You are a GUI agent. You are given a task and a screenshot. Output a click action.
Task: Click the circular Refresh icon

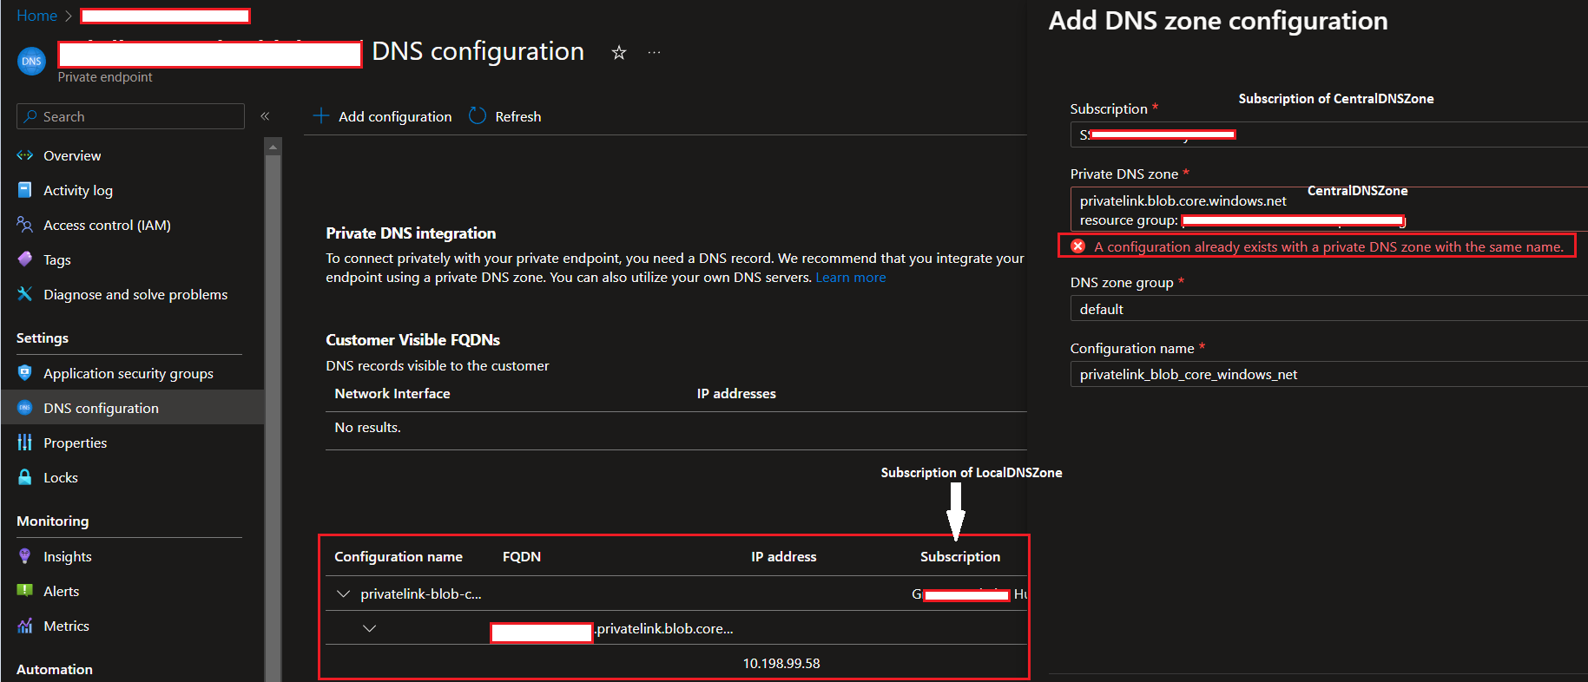(478, 115)
